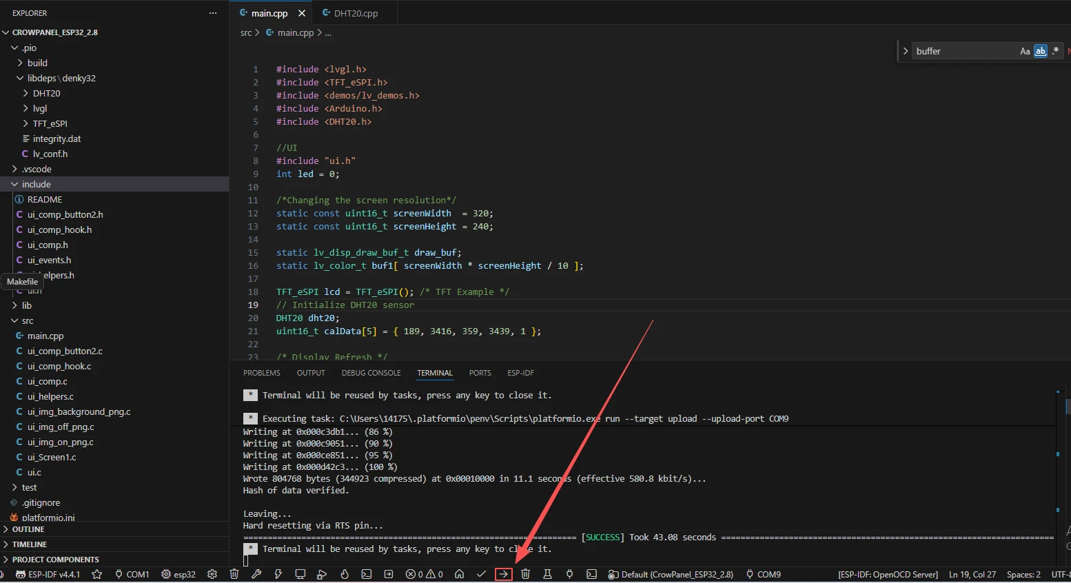Toggle Use Regular Expression in find box
The height and width of the screenshot is (583, 1071).
click(1055, 51)
